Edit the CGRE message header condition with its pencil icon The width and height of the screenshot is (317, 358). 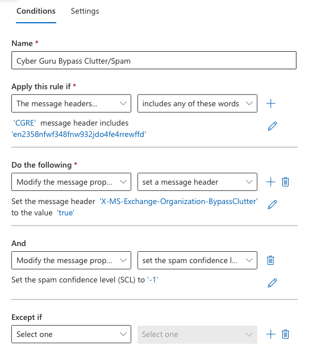pyautogui.click(x=272, y=126)
